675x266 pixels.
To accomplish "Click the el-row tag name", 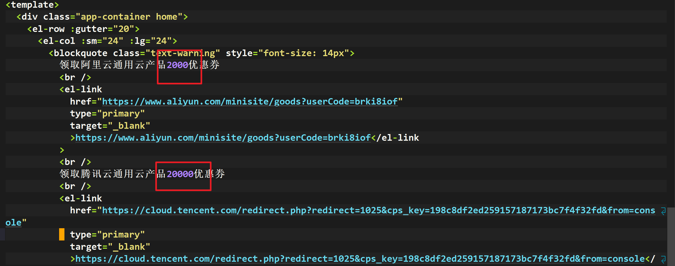I will coord(48,29).
